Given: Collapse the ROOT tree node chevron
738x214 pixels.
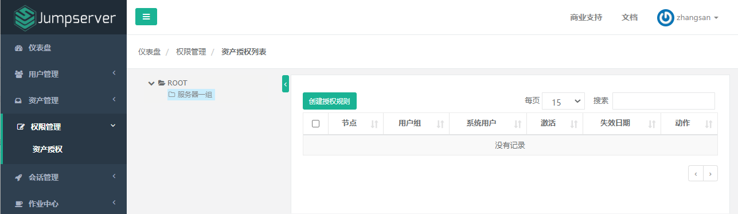Looking at the screenshot, I should (151, 83).
